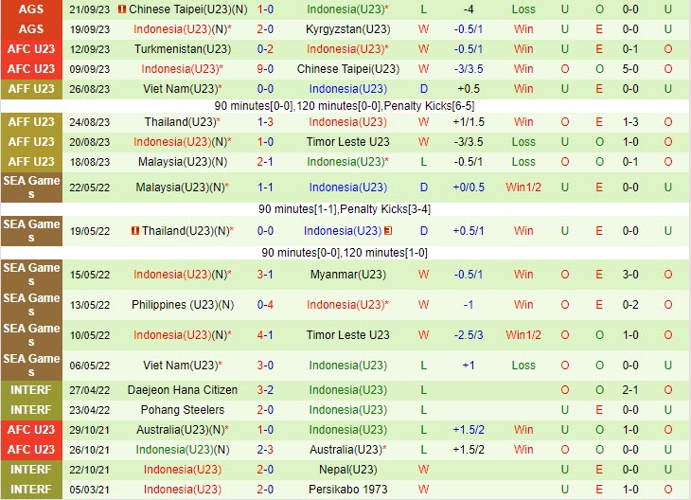Open Turkmenistan(U23) team link
This screenshot has width=691, height=500.
click(183, 49)
